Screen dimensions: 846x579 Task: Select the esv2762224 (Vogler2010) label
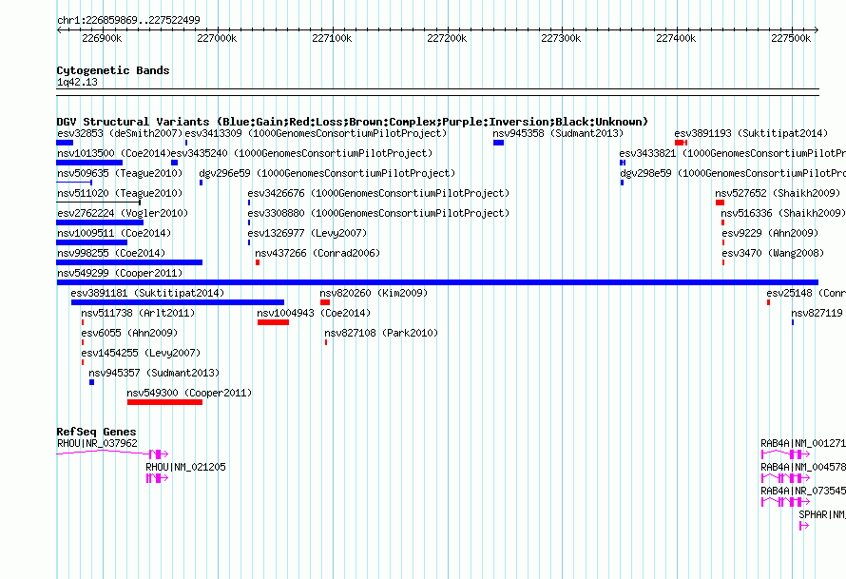[x=123, y=213]
